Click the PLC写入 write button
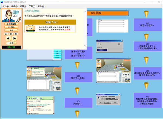163x119 pixels. point(11,27)
